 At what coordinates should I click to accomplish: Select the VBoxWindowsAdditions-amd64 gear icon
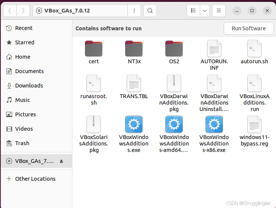(x=174, y=124)
